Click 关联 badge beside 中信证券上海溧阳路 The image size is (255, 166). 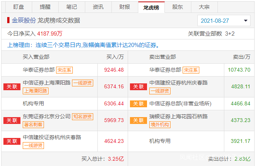tap(12, 87)
